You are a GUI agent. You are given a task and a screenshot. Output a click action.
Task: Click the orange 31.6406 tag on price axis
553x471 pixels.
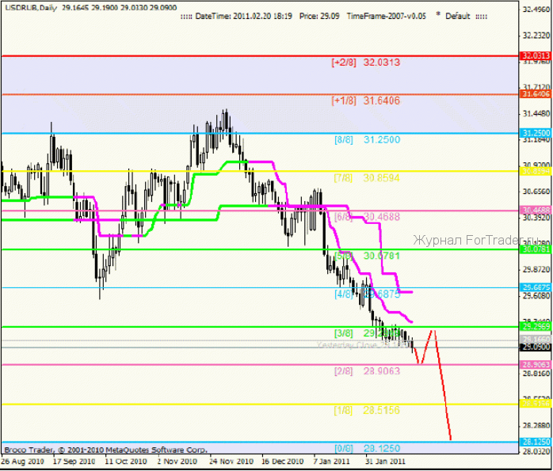pyautogui.click(x=536, y=94)
